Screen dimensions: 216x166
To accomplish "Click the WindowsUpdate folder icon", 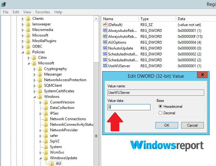I will coord(46,158).
